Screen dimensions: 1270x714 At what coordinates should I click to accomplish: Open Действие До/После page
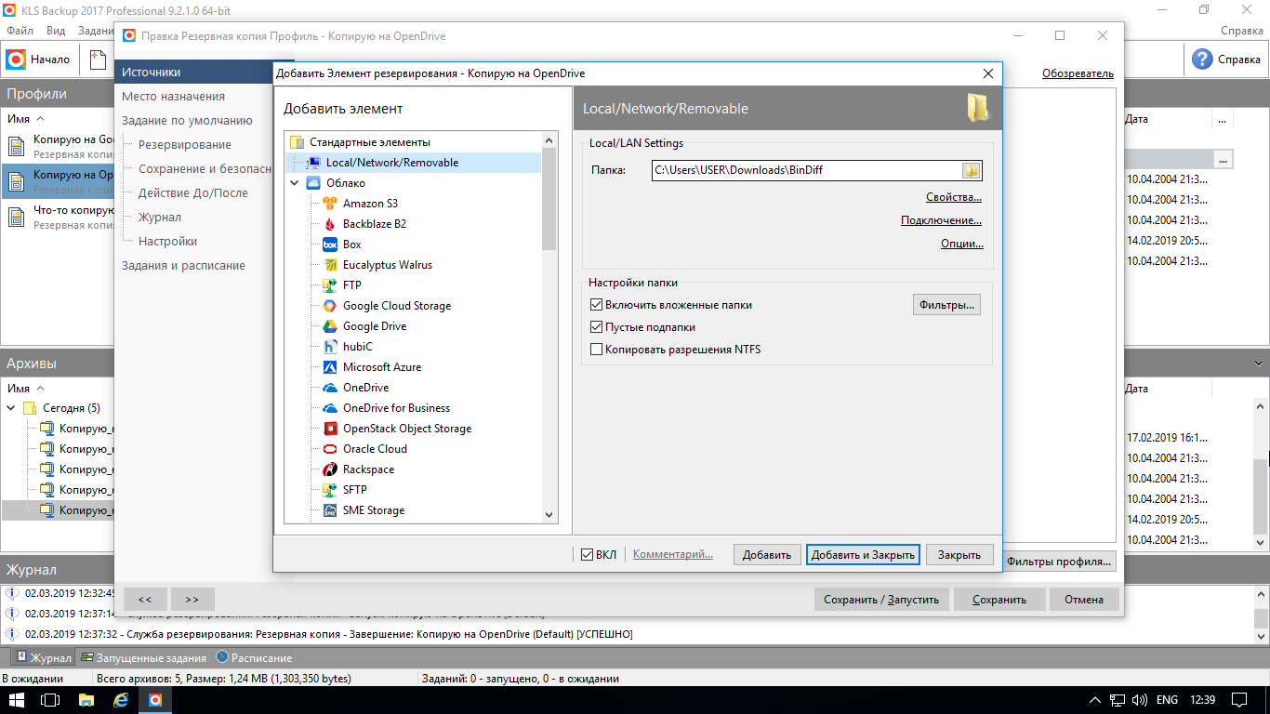click(193, 193)
